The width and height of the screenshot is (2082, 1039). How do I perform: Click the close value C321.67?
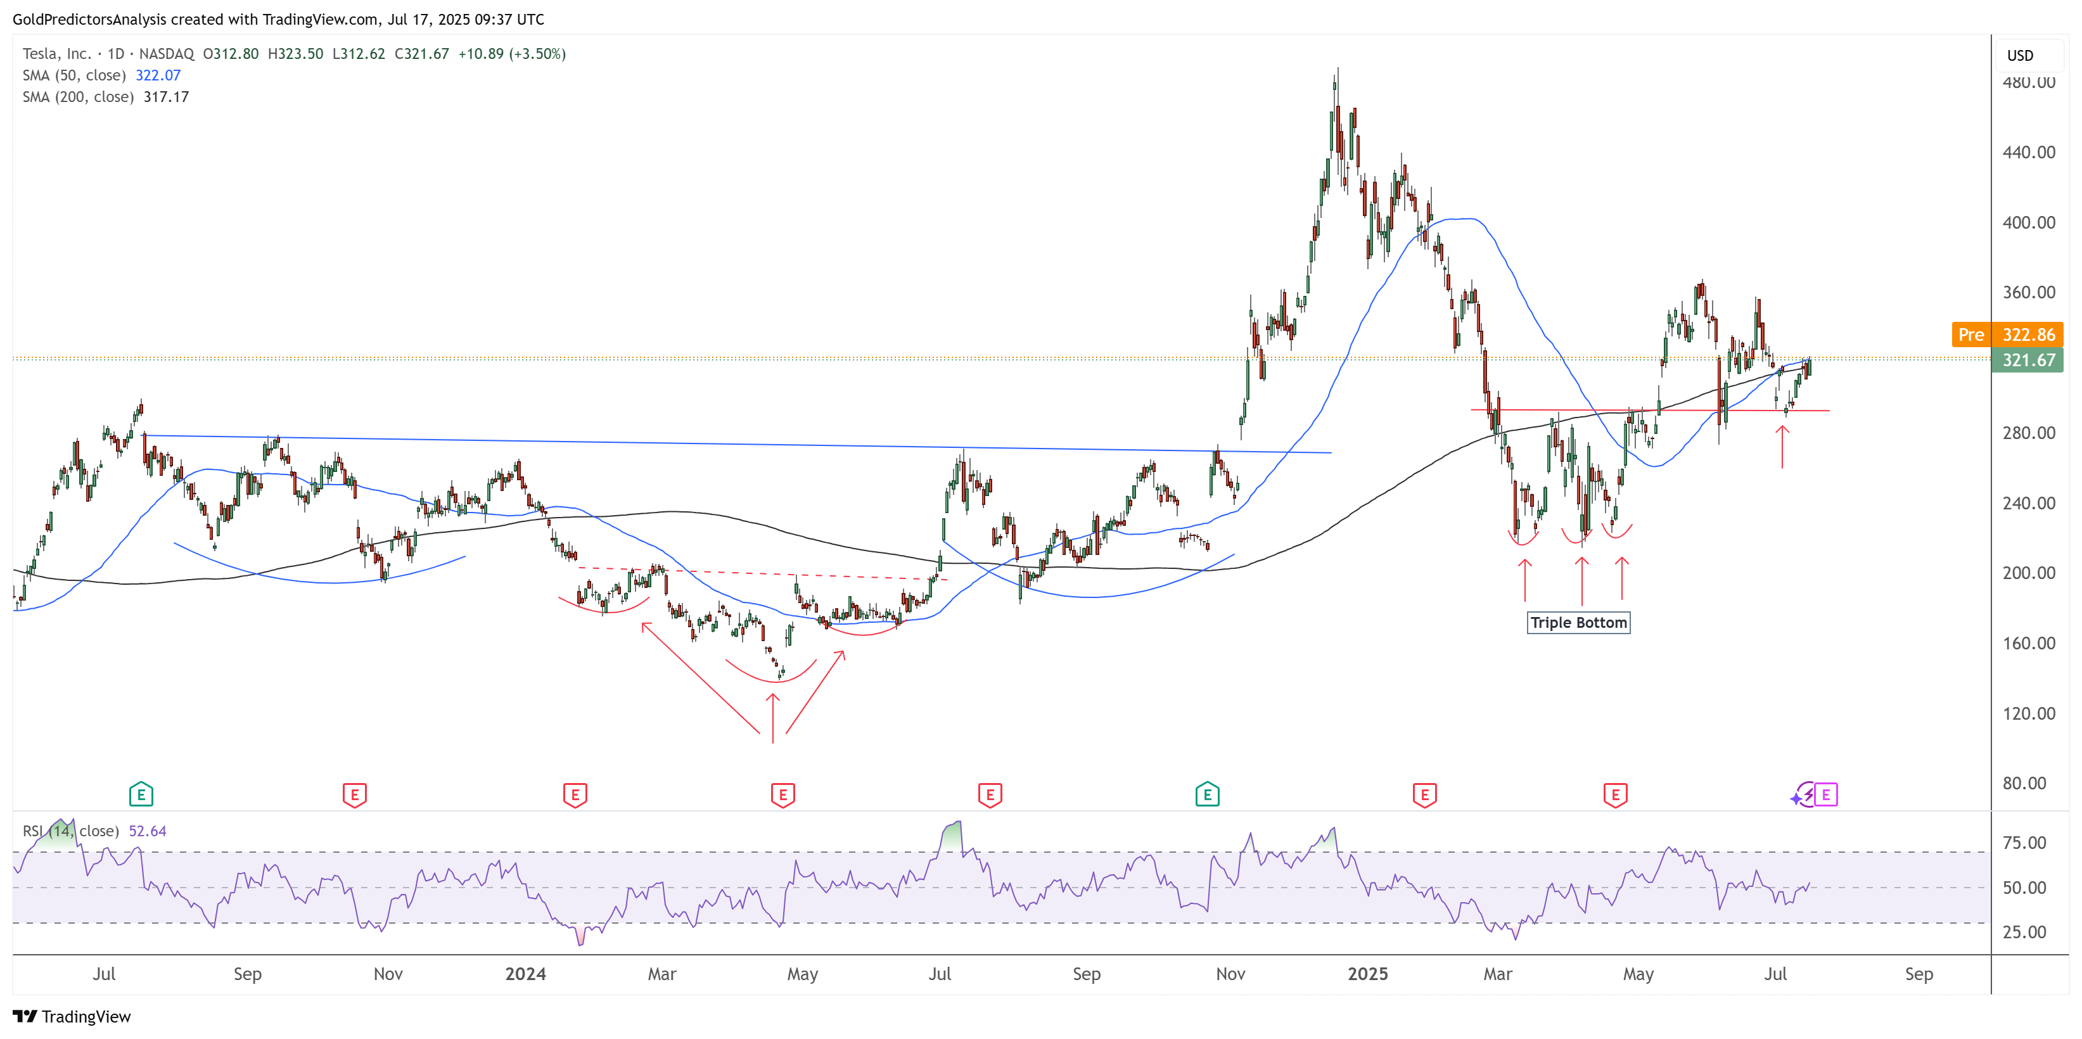[422, 53]
